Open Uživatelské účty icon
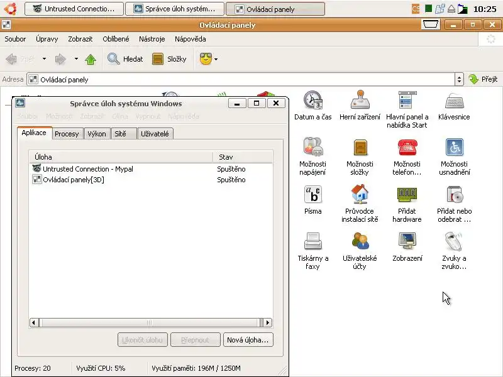The height and width of the screenshot is (377, 503). coord(360,241)
